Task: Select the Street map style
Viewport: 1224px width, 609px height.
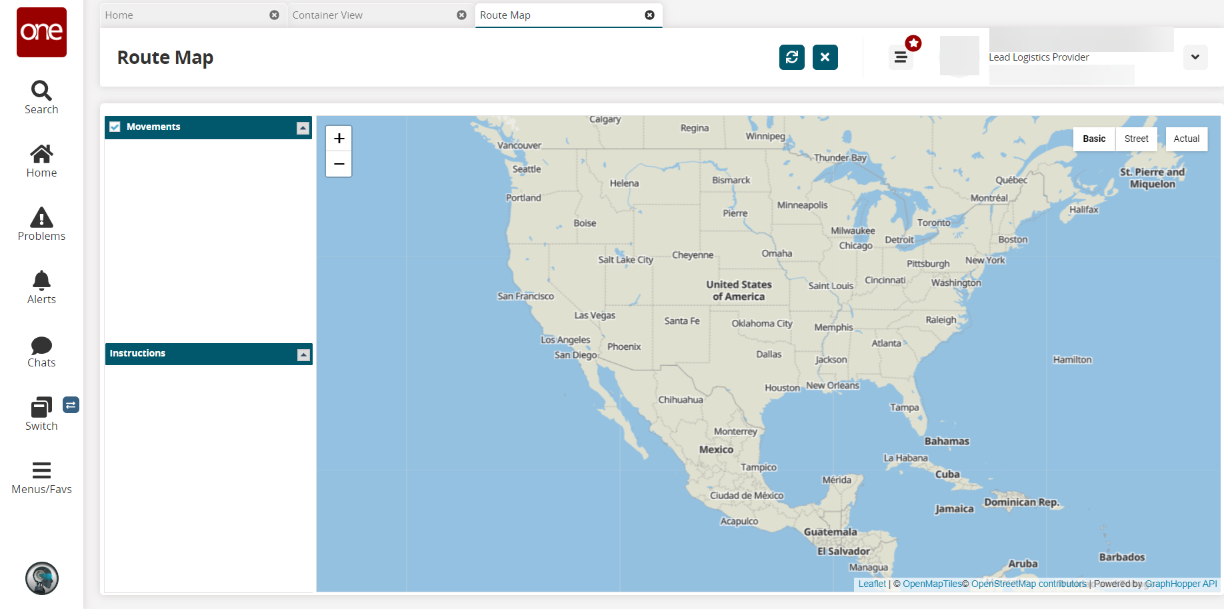Action: click(1137, 139)
